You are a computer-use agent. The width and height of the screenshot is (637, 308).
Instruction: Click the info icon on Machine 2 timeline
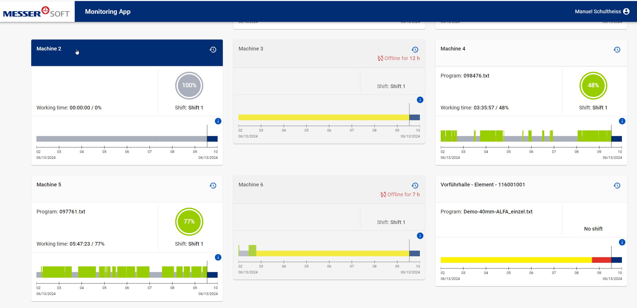(218, 121)
